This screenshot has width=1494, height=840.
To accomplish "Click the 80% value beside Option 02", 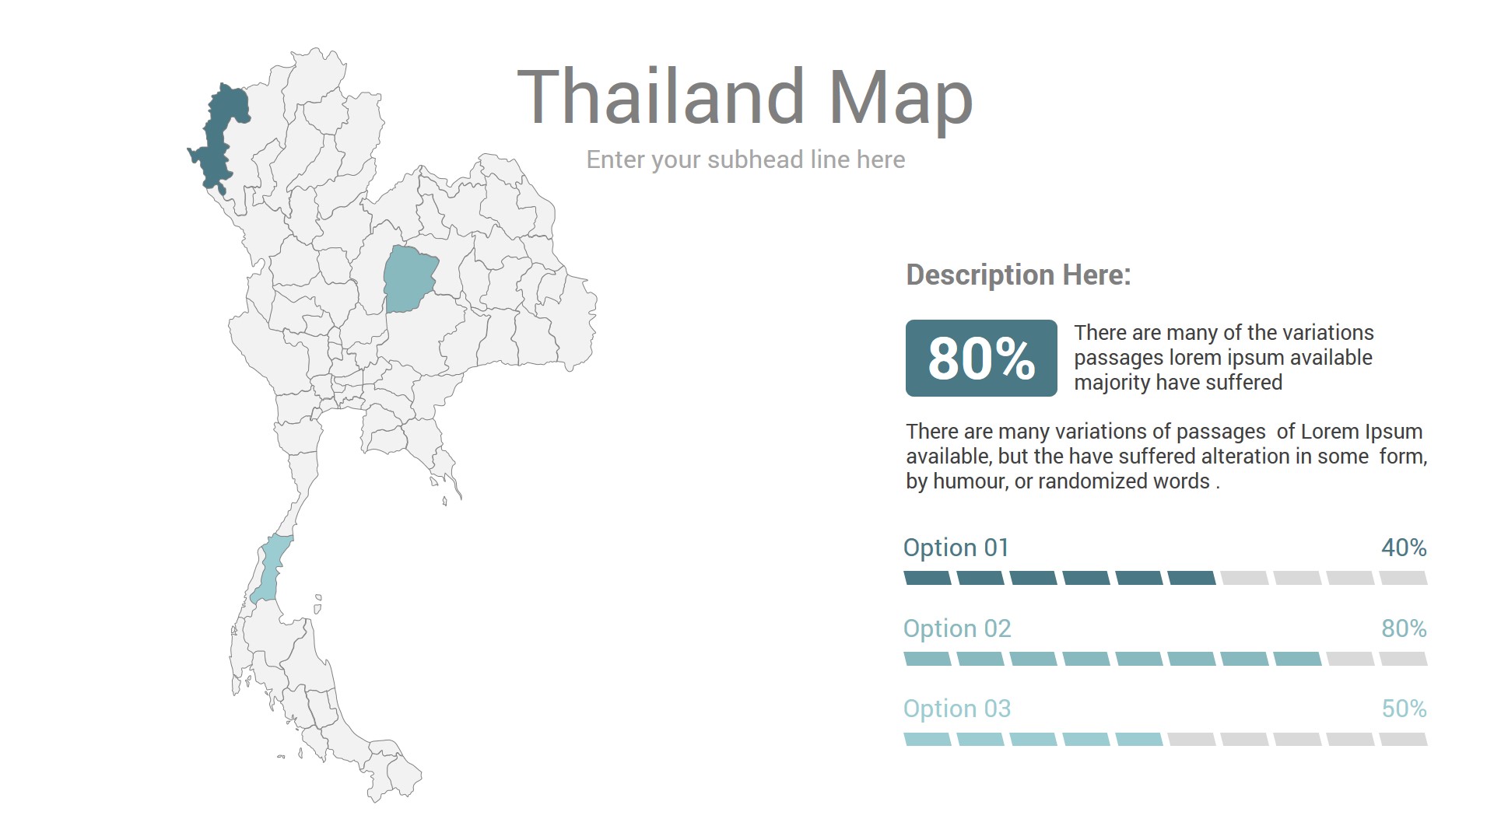I will pyautogui.click(x=1404, y=628).
